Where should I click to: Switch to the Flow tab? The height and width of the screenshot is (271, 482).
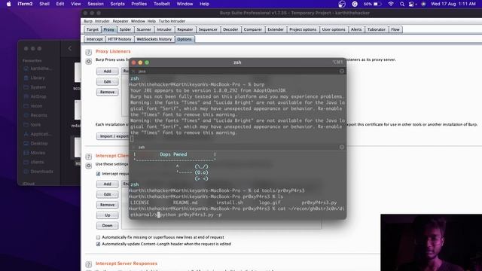click(x=395, y=29)
